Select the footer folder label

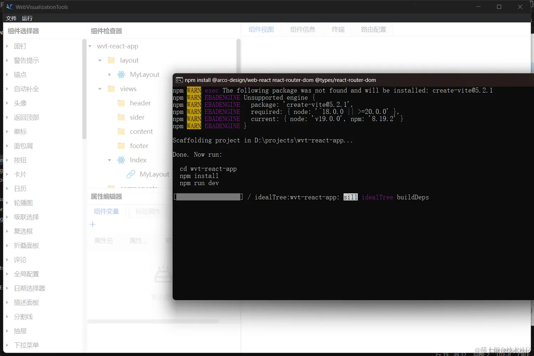pyautogui.click(x=139, y=146)
